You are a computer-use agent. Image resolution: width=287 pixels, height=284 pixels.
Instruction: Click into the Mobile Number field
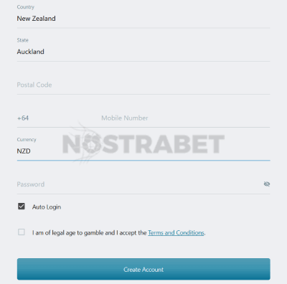[186, 118]
